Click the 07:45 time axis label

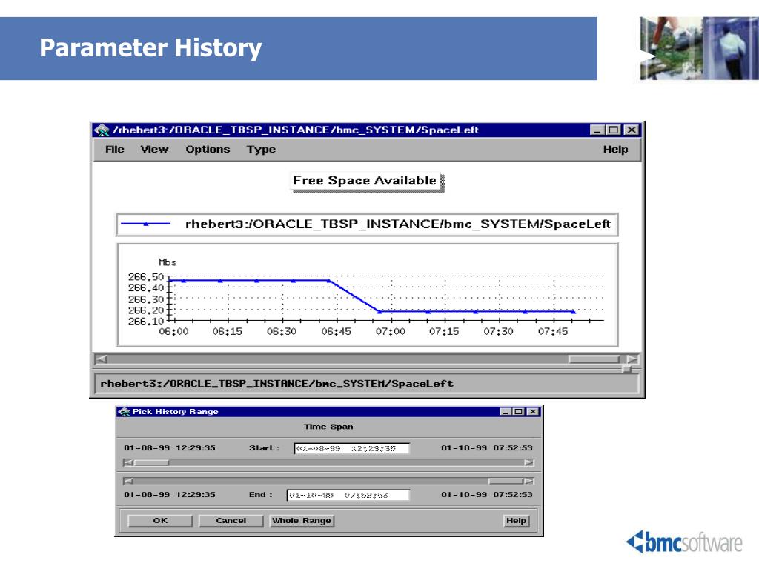(x=553, y=331)
